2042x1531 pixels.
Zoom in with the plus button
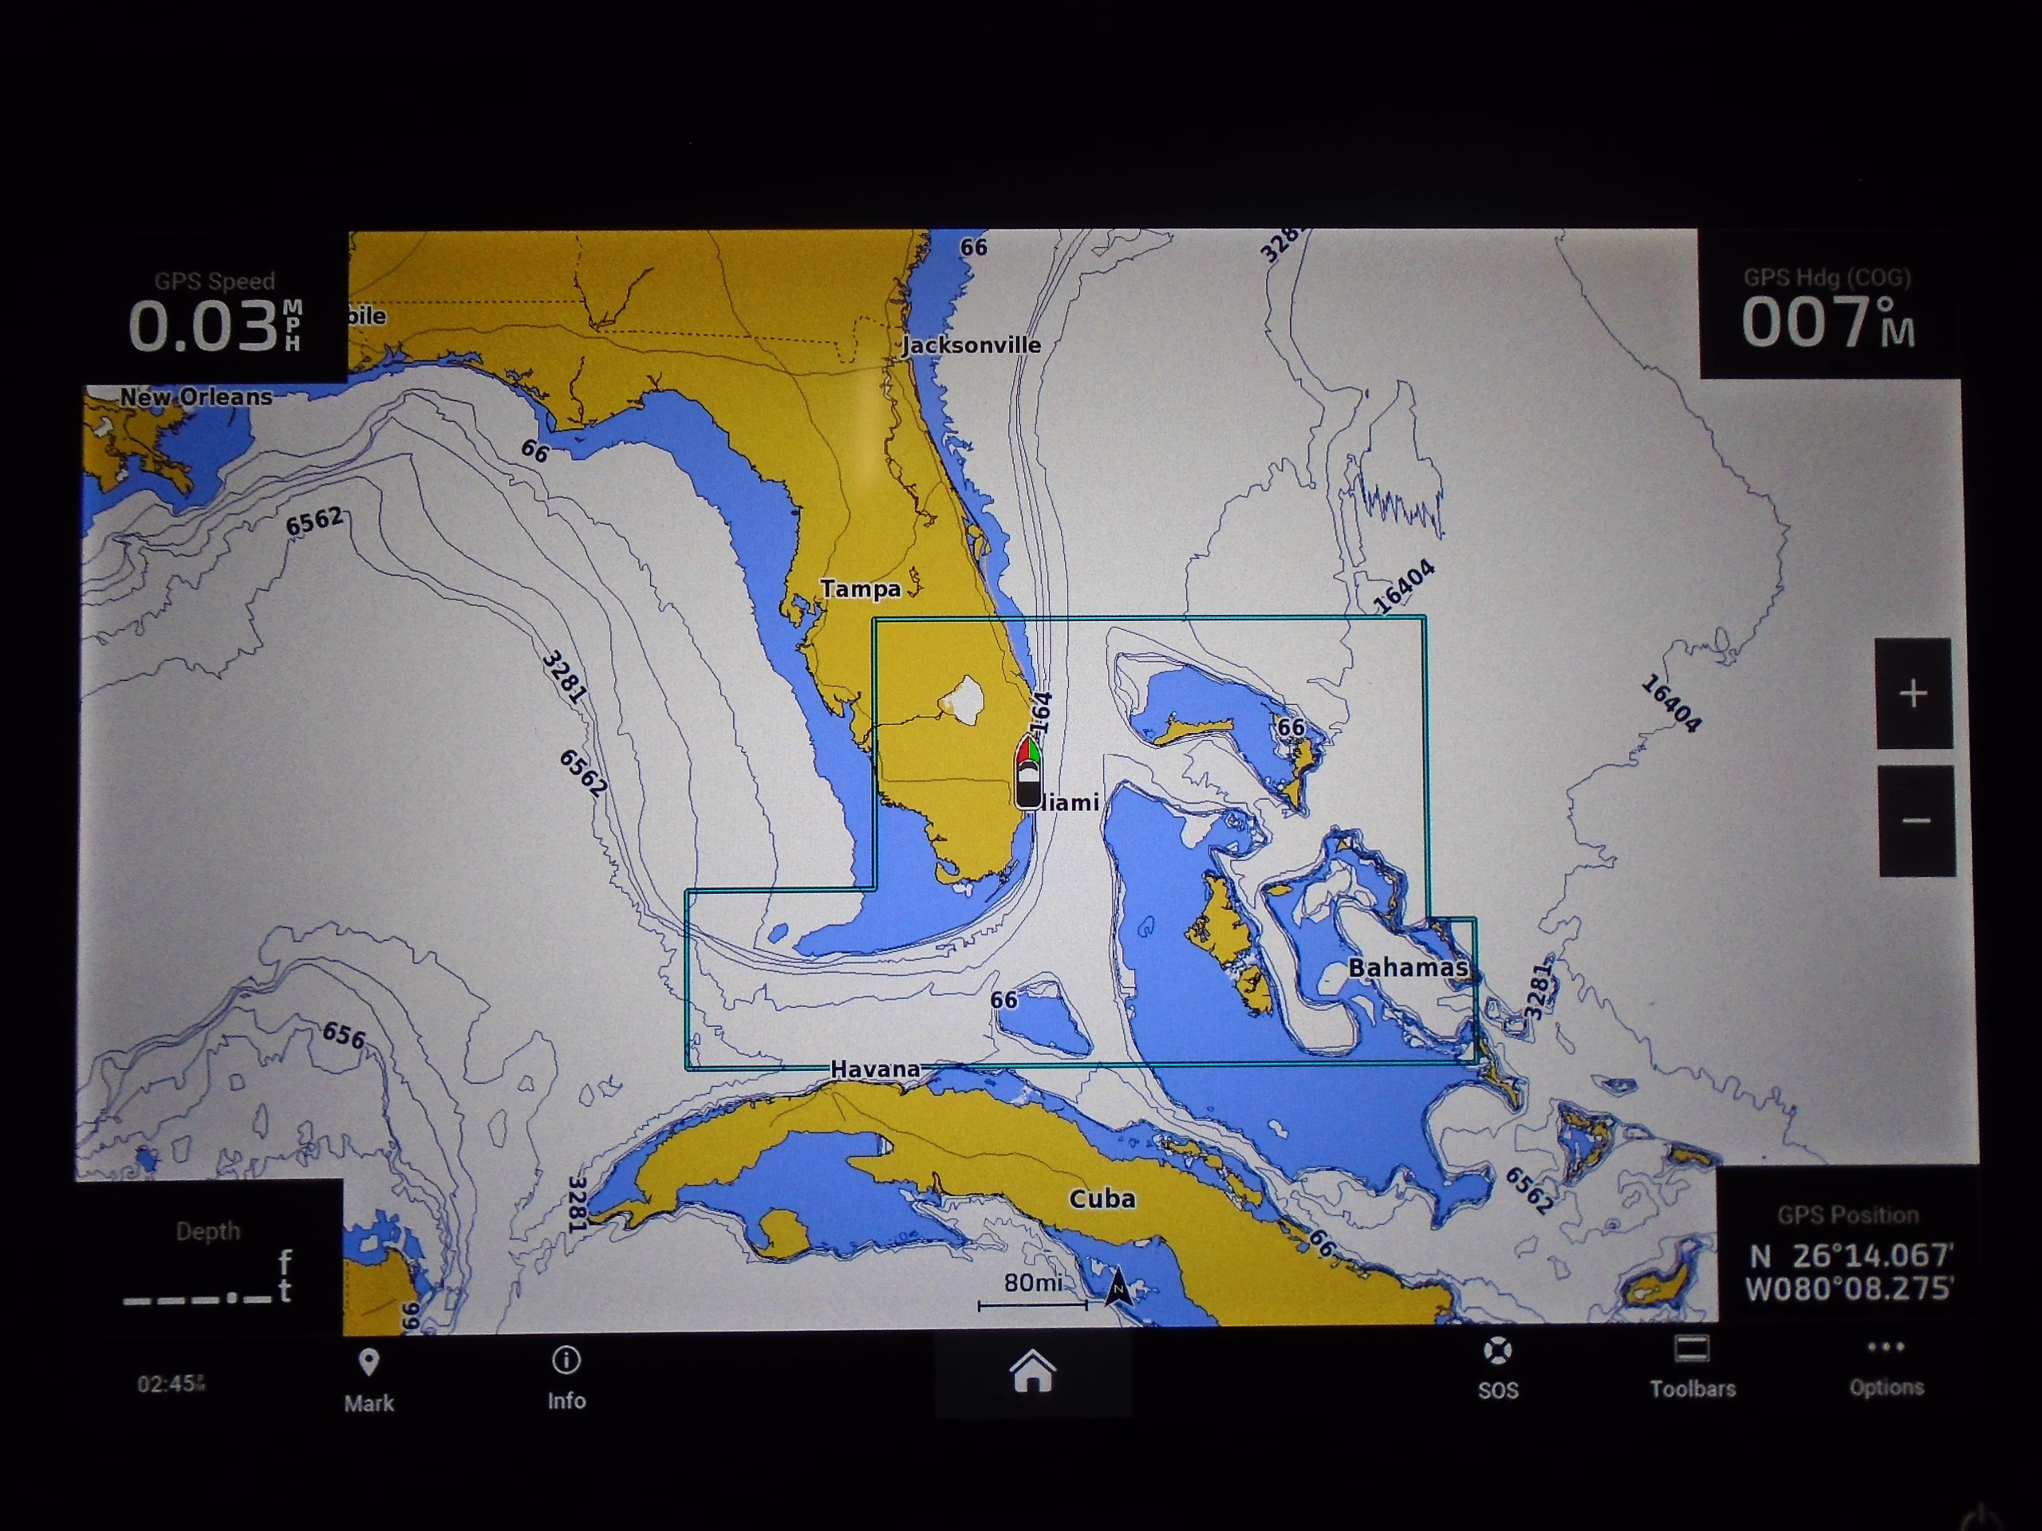[1914, 693]
